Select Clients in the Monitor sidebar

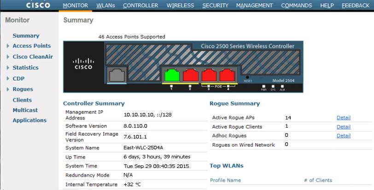click(x=22, y=100)
